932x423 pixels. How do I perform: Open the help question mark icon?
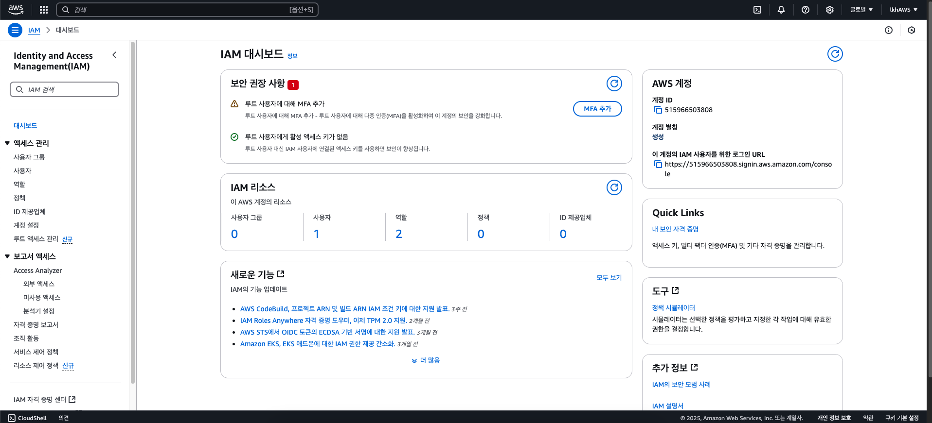[x=806, y=10]
